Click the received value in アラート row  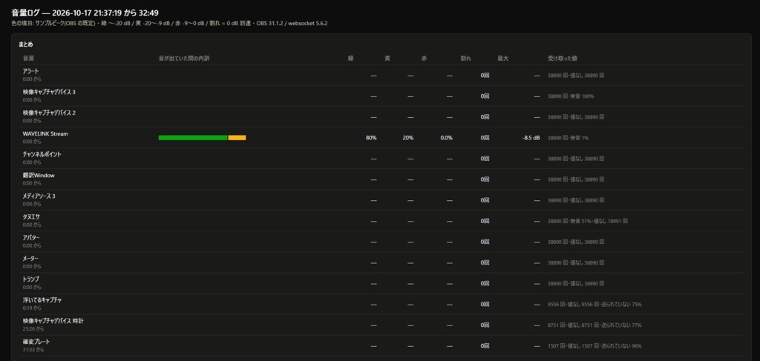[576, 76]
